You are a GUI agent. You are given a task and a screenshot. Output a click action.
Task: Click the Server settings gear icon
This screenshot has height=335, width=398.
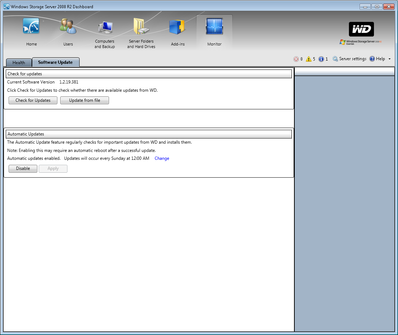click(335, 59)
